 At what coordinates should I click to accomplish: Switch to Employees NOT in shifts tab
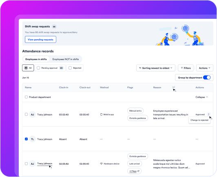click(x=66, y=59)
